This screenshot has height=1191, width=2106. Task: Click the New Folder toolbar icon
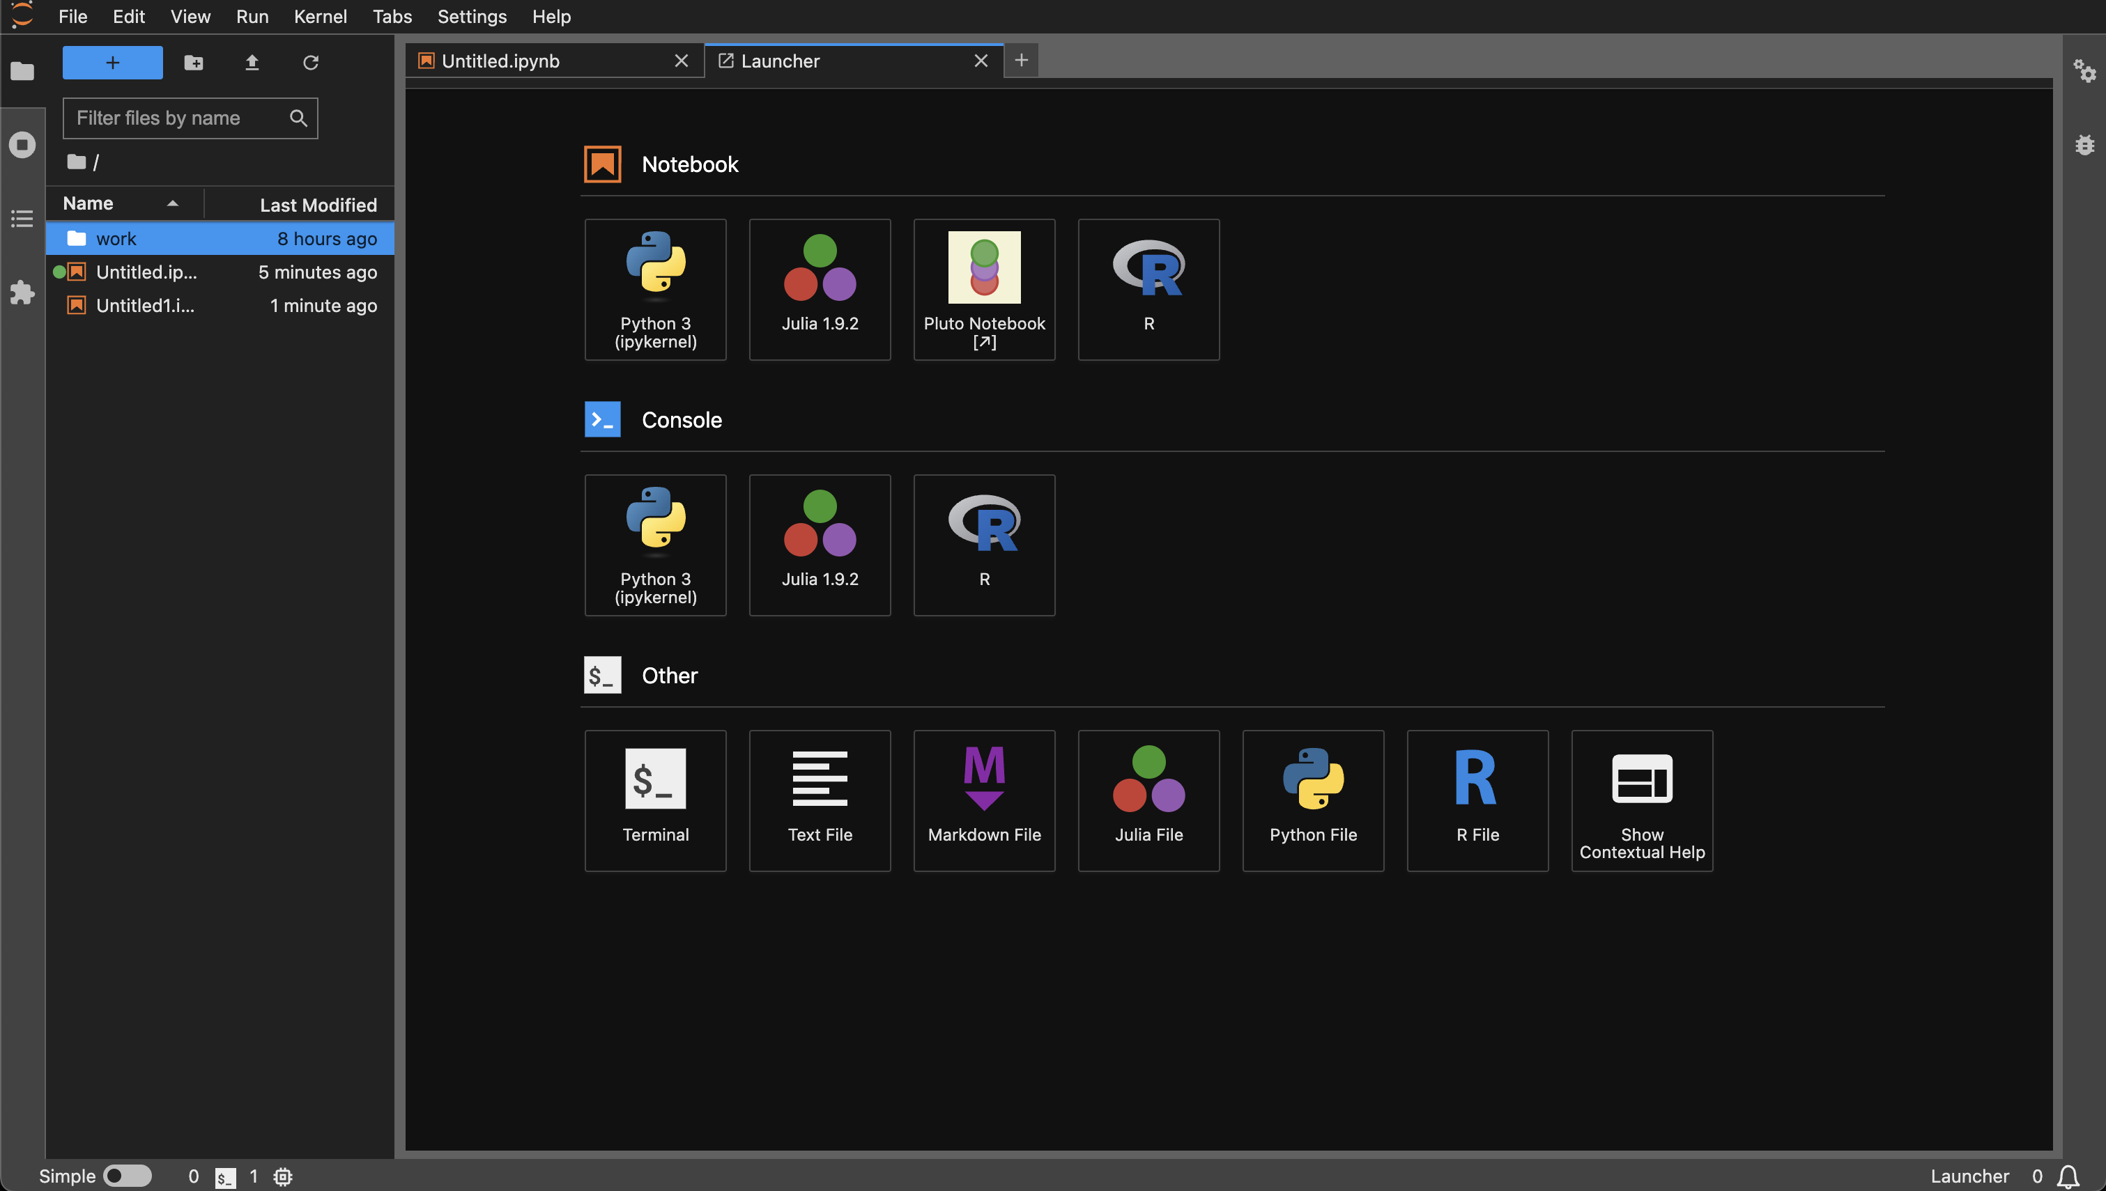pos(193,63)
